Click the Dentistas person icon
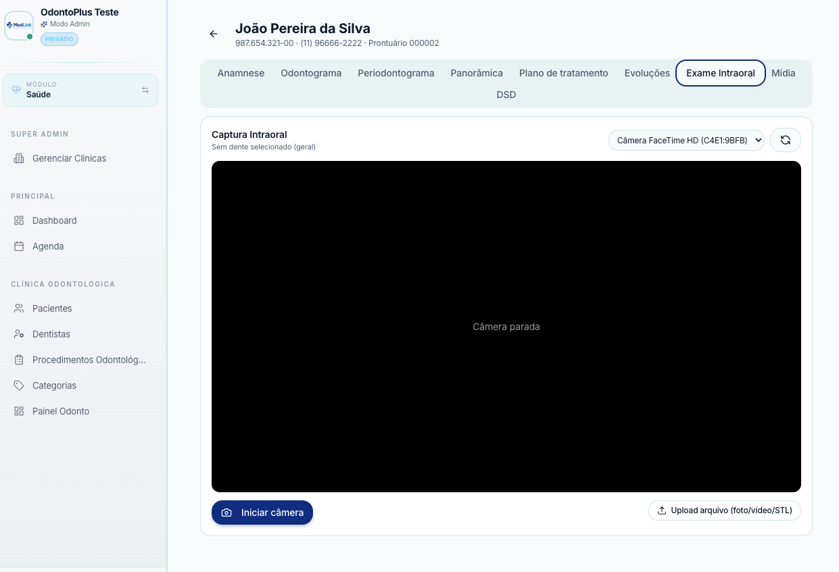This screenshot has height=572, width=839. (19, 334)
